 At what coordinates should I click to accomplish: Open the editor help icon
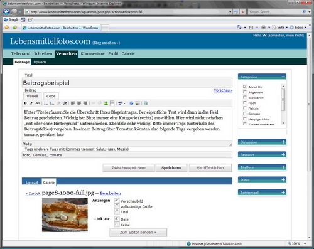click(x=131, y=103)
